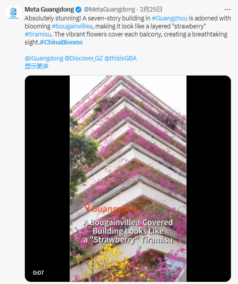238x284 pixels.
Task: Open the #bougainvillea hashtag
Action: click(72, 26)
